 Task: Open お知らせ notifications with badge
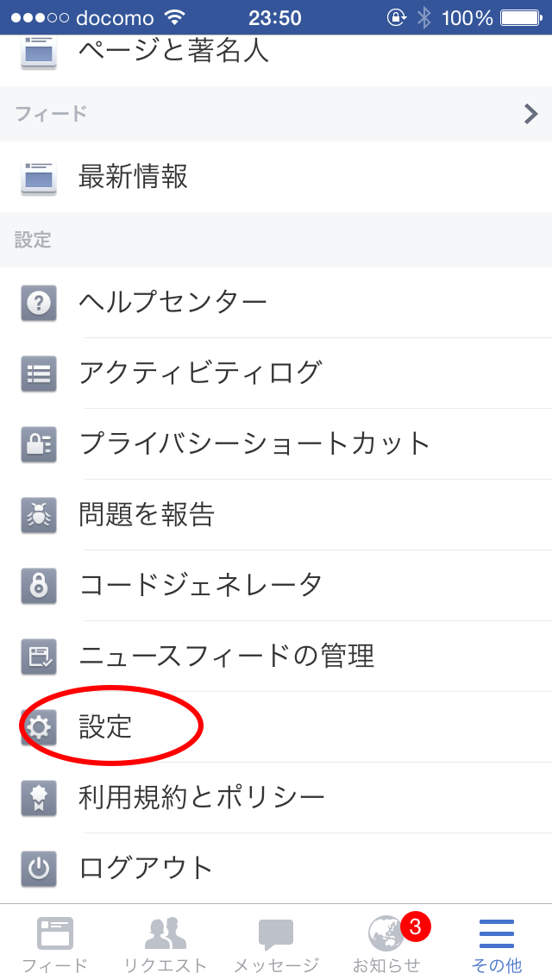(x=387, y=944)
